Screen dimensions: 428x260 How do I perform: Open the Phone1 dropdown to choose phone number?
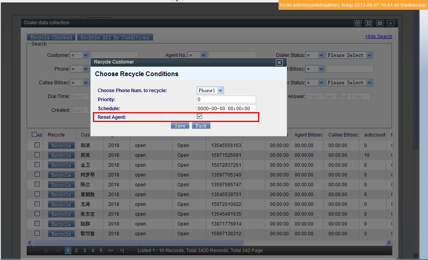point(210,91)
